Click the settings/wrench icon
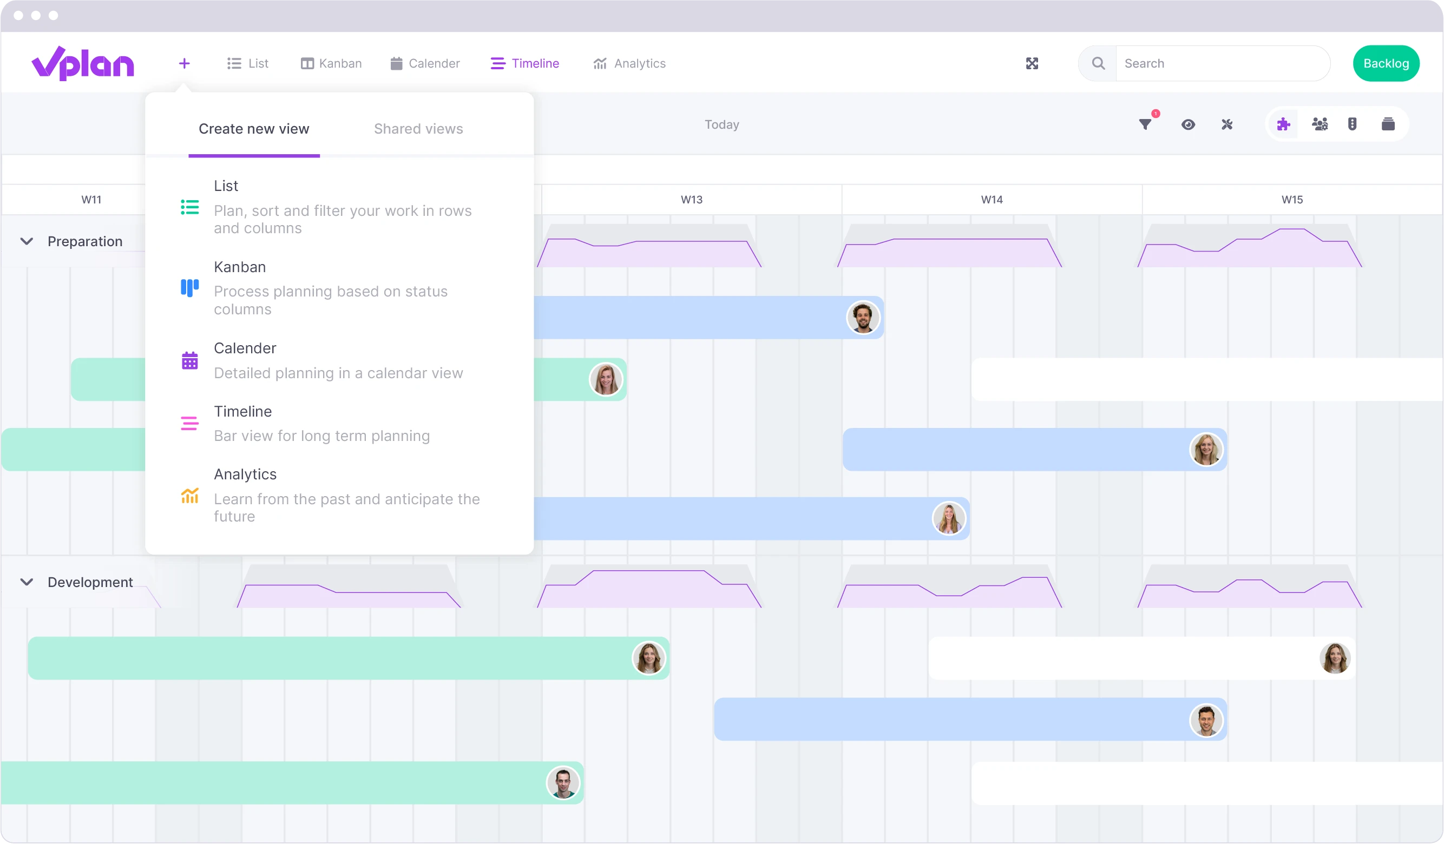Screen dimensions: 1444x844 pos(1227,123)
